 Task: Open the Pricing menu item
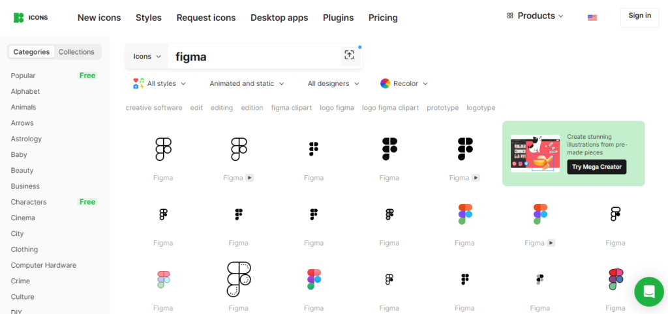point(383,18)
